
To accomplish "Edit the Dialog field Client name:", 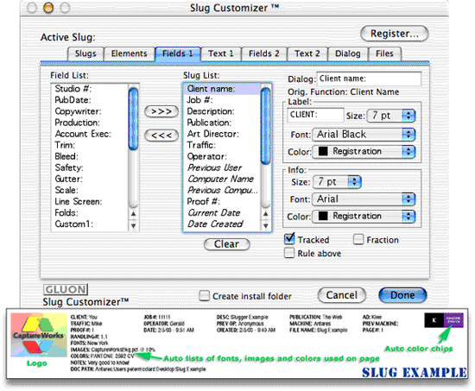I will 369,79.
